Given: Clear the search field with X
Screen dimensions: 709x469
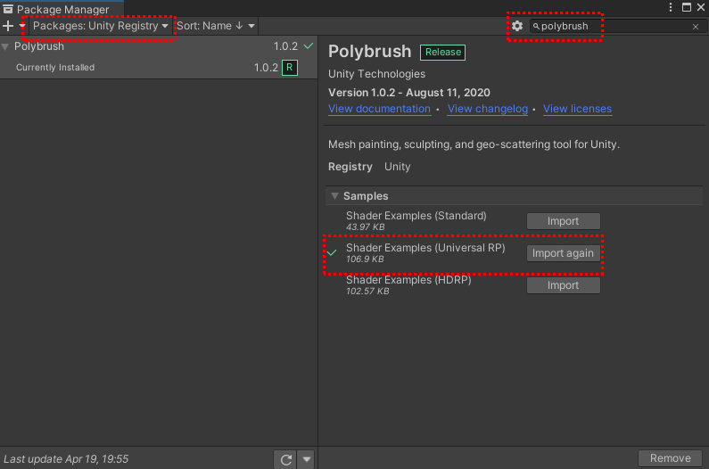Looking at the screenshot, I should pyautogui.click(x=696, y=27).
